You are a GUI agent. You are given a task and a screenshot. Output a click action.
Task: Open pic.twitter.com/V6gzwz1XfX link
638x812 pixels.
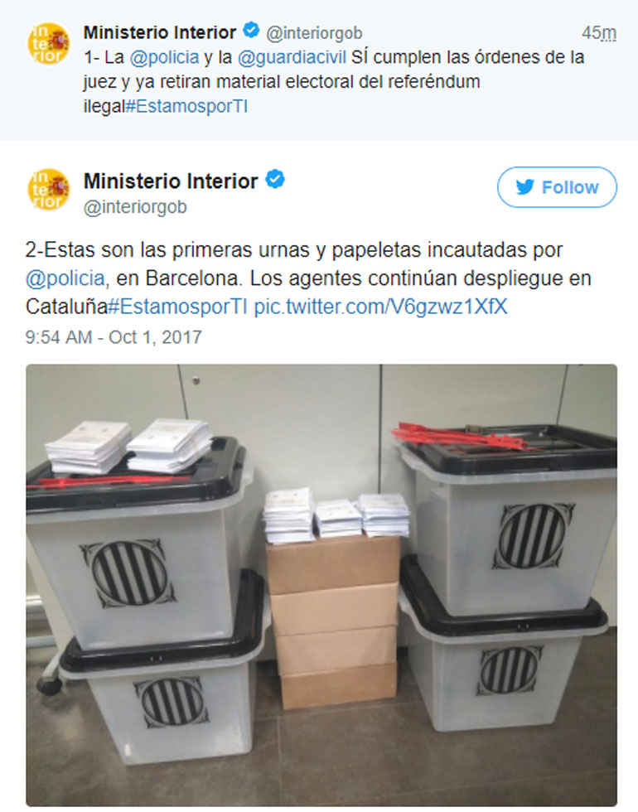(x=380, y=307)
